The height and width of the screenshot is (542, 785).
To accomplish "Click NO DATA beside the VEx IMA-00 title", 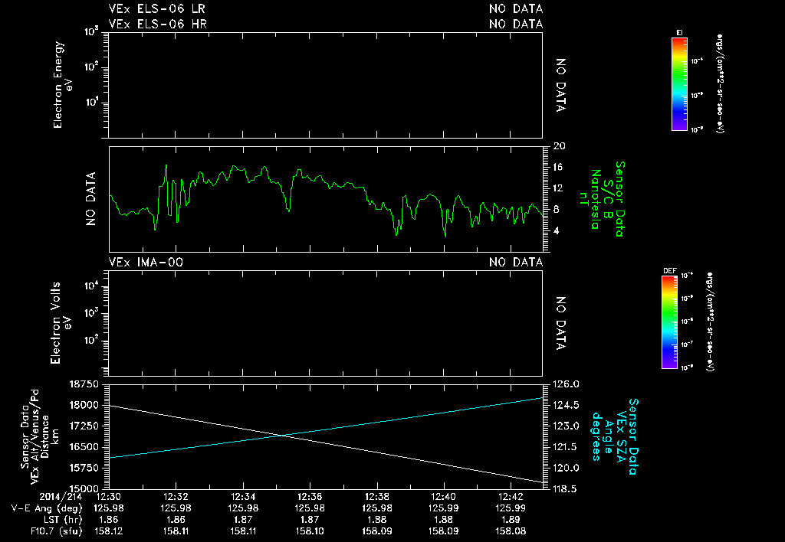I will click(516, 262).
